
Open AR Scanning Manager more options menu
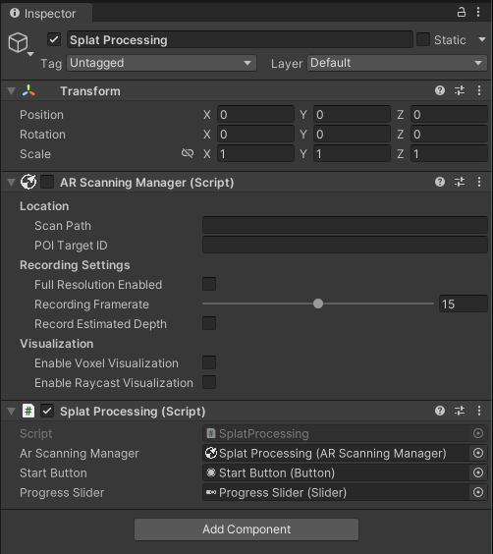click(x=479, y=182)
